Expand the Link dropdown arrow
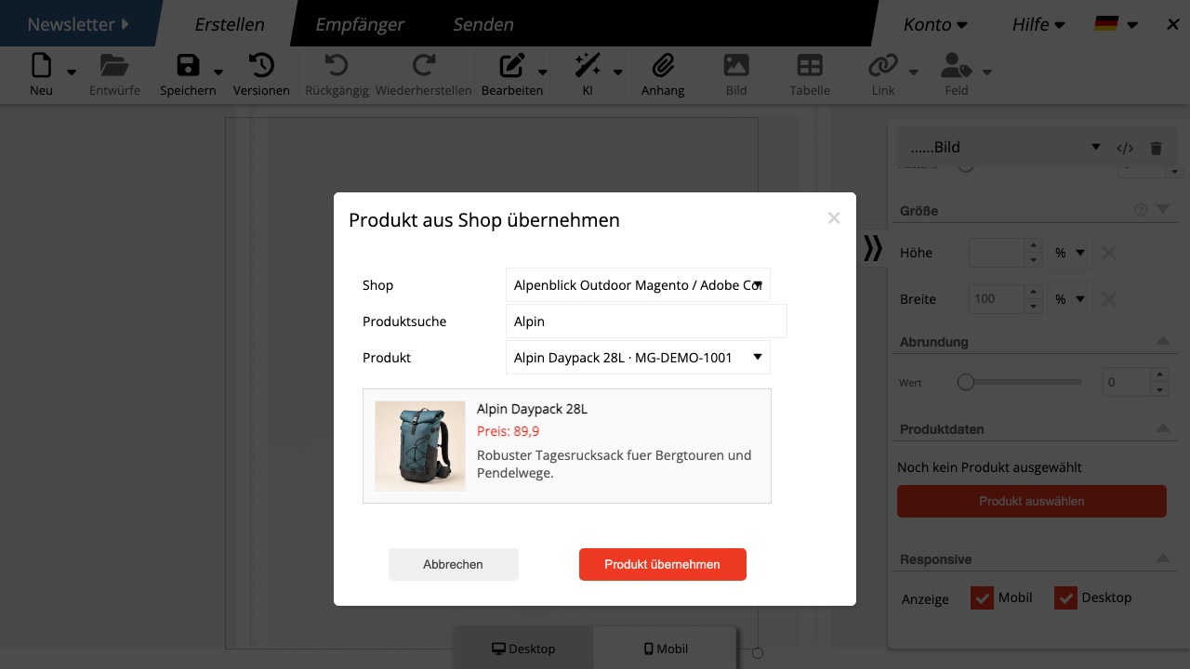1190x669 pixels. point(913,72)
